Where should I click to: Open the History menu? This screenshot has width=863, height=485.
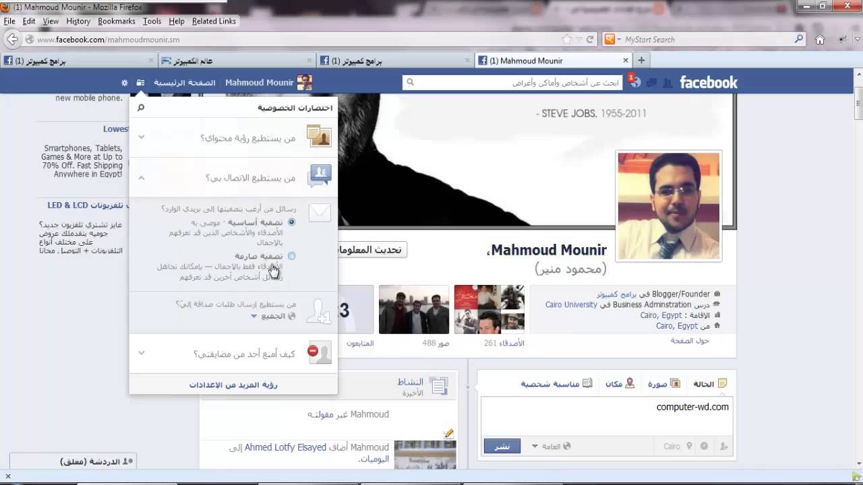(78, 21)
